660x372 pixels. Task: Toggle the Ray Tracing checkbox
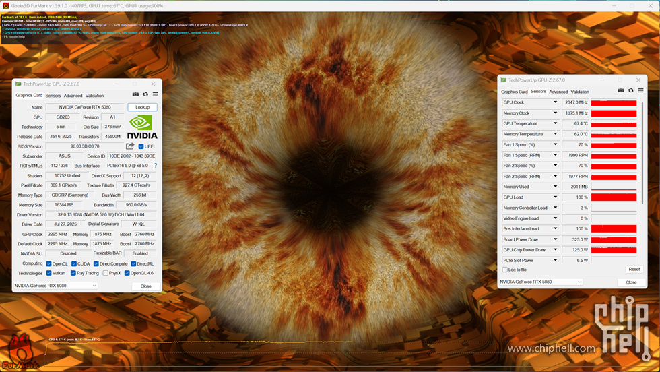pos(73,273)
